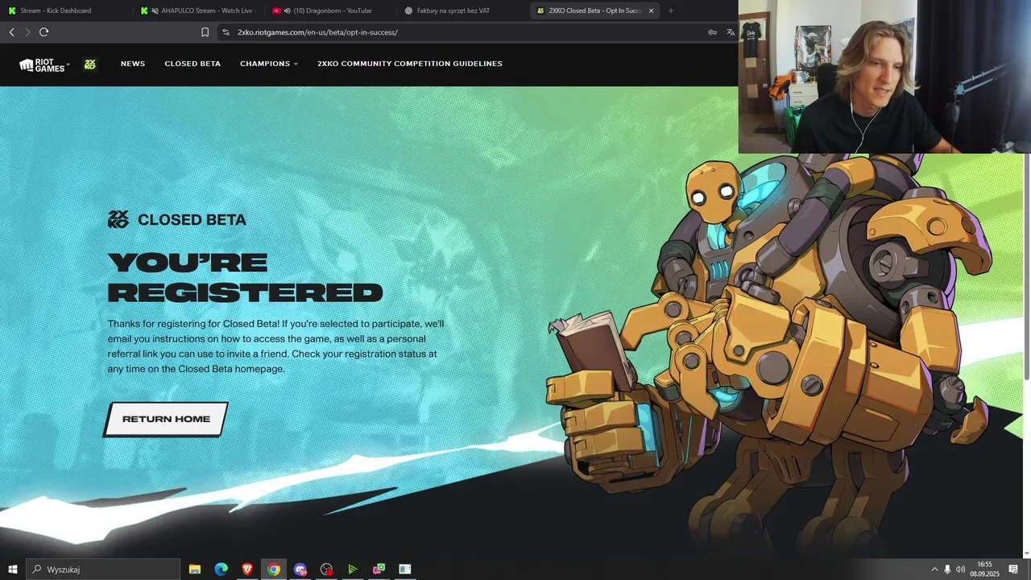
Task: Open a new browser tab
Action: (x=671, y=10)
